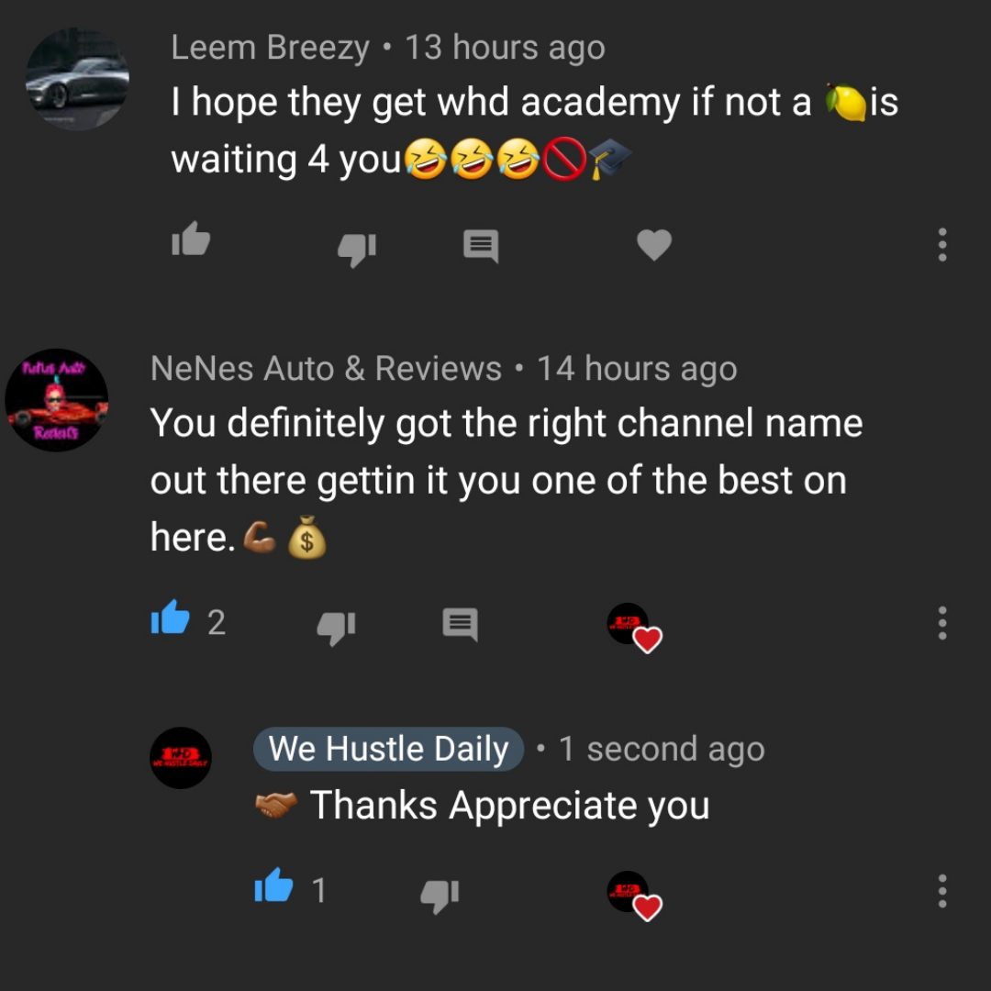Heart Leem Breezy's comment
Viewport: 991px width, 991px height.
coord(654,245)
